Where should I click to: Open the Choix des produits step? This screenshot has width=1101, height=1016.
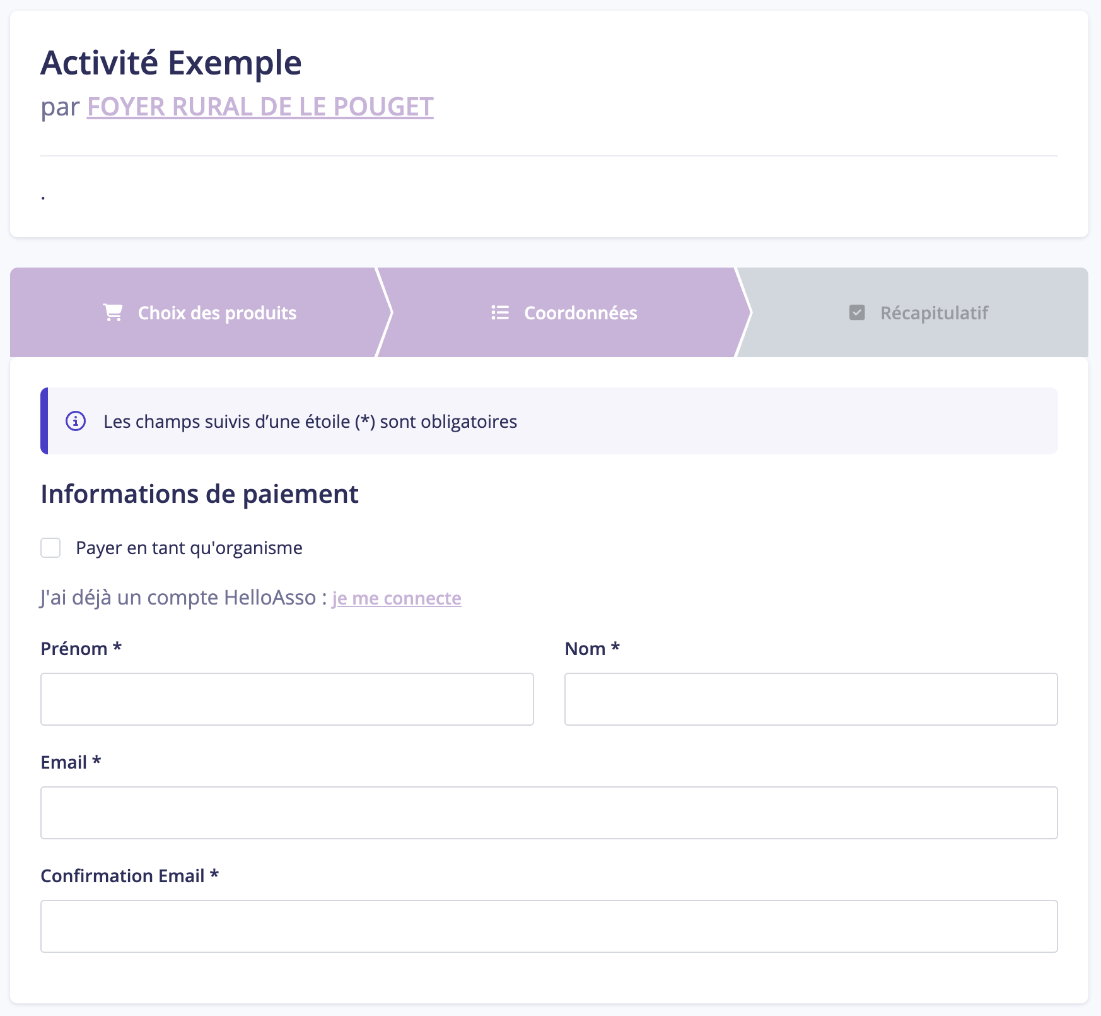tap(200, 312)
